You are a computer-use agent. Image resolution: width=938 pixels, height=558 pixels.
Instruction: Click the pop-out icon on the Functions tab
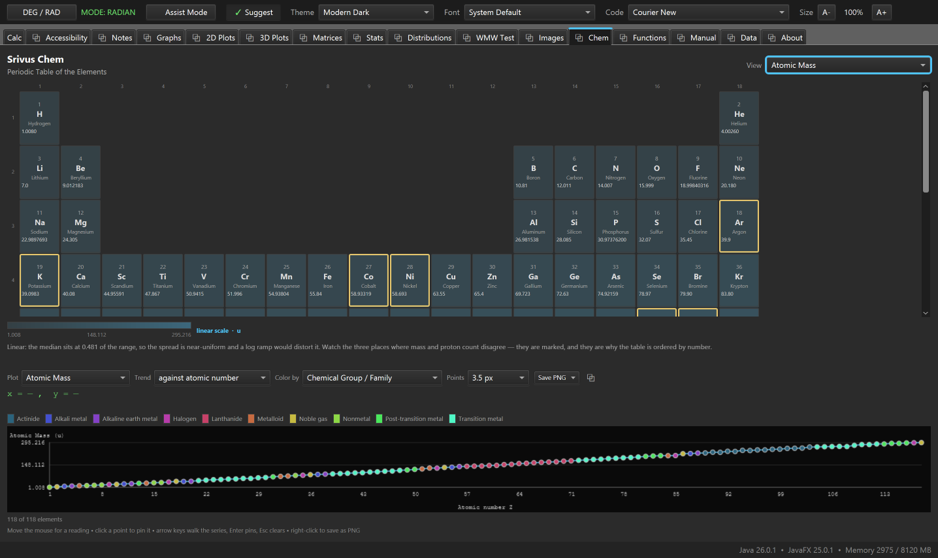coord(624,38)
